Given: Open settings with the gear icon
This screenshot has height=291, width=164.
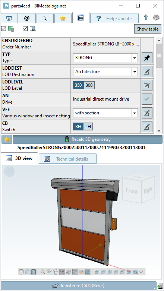Looking at the screenshot, I should tap(156, 18).
